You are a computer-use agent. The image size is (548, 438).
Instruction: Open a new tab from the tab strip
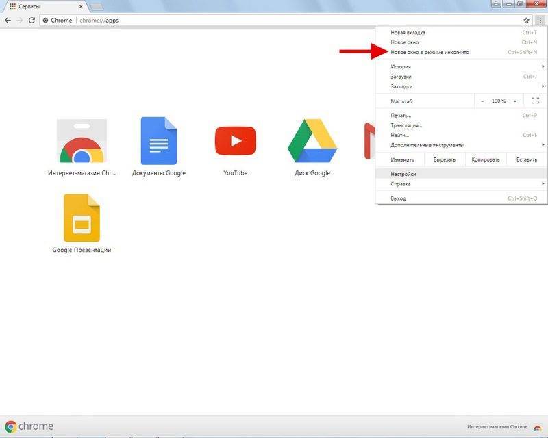click(97, 6)
